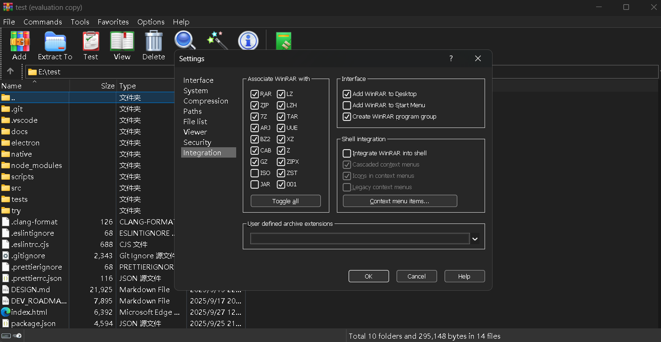Switch to the Compression settings page

pyautogui.click(x=206, y=101)
